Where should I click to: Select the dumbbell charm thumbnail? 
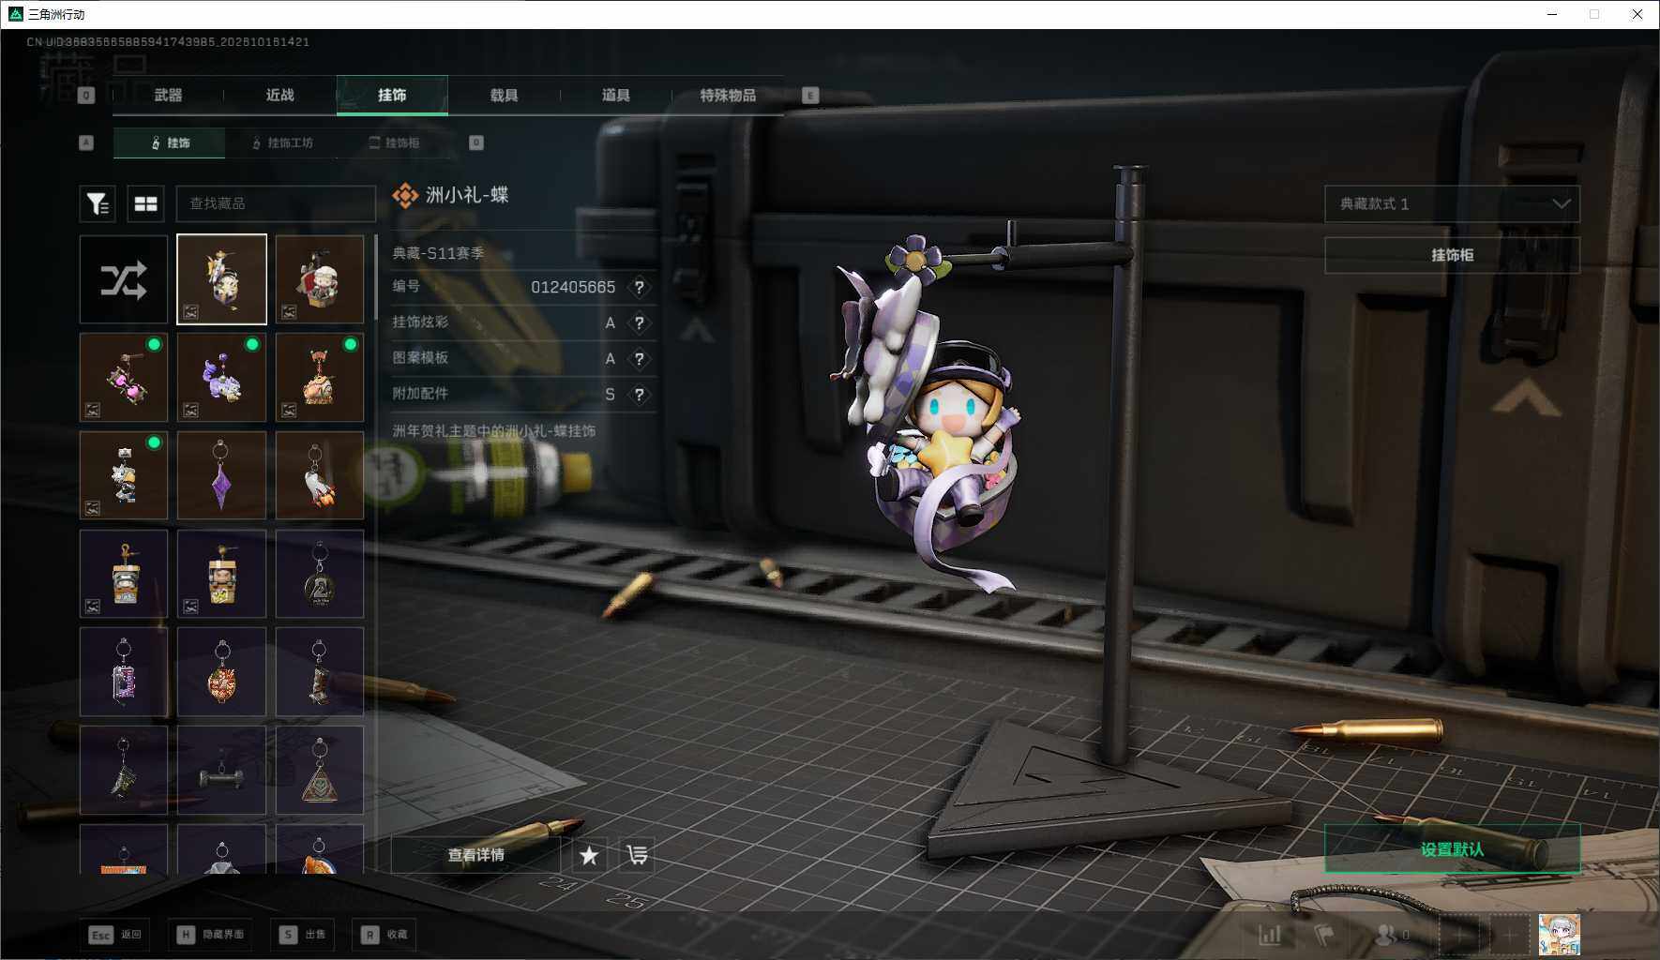221,770
